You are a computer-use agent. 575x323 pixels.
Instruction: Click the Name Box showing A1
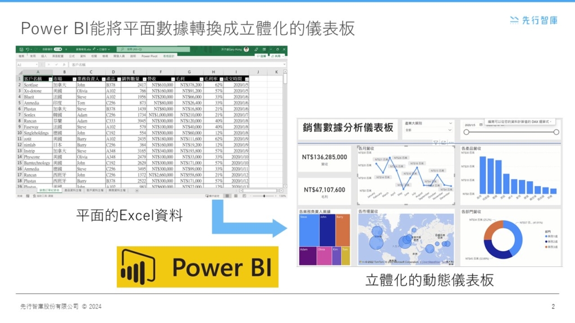tap(27, 64)
